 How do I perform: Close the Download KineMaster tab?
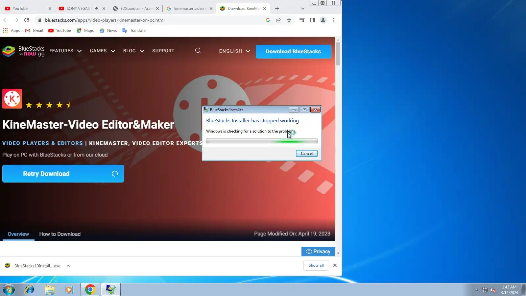[x=265, y=9]
